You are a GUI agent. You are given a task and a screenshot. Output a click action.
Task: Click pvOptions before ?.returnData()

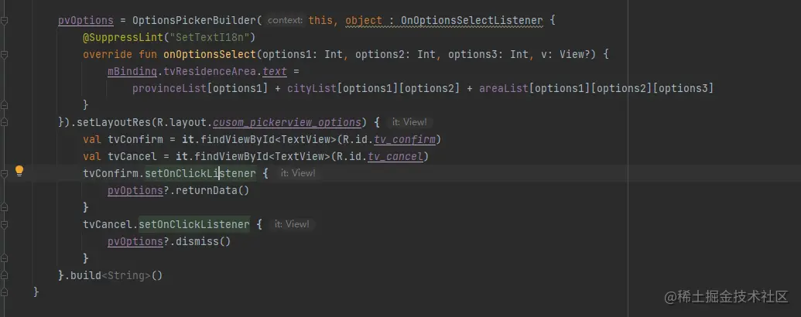click(135, 190)
